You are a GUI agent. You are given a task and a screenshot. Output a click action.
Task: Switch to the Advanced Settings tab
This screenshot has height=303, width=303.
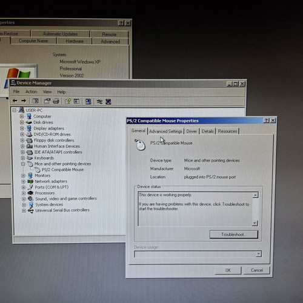point(165,132)
